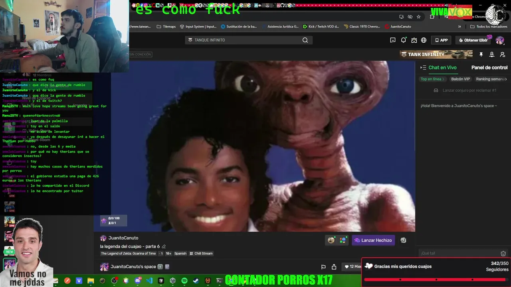511x287 pixels.
Task: Click the report flag icon
Action: pyautogui.click(x=323, y=267)
